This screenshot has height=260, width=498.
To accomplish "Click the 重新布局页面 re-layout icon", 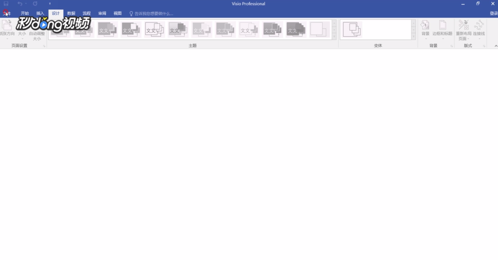I will pos(464,30).
